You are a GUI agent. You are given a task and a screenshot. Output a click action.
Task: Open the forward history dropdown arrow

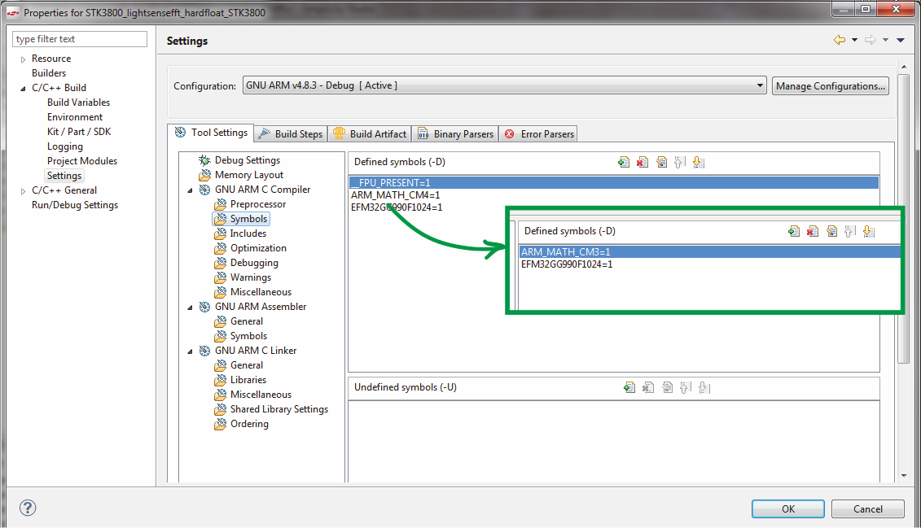[885, 40]
